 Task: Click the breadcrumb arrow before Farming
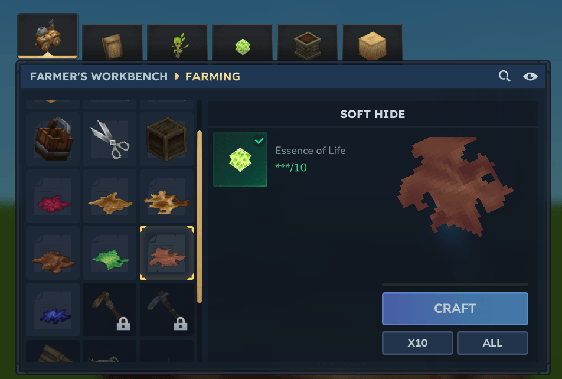point(177,76)
